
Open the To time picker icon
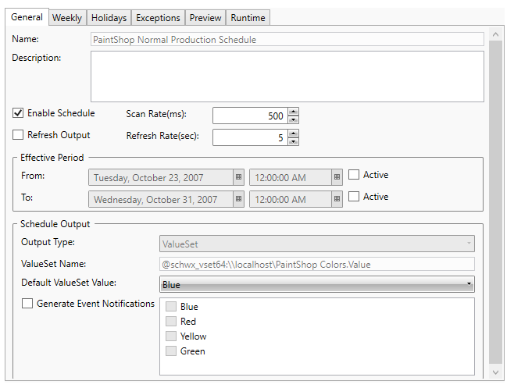(x=337, y=199)
